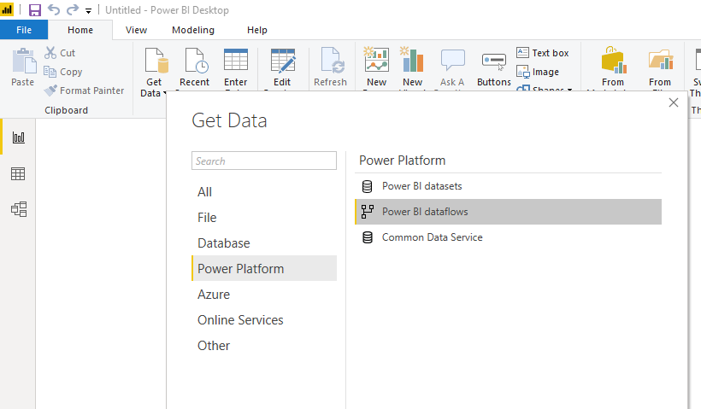Choose the Azure category in list

click(x=214, y=295)
